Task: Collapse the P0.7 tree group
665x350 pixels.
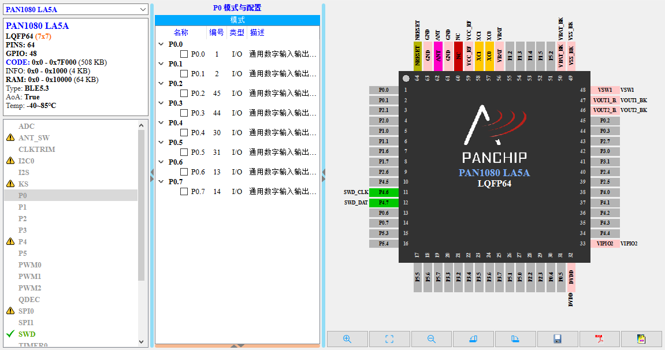Action: coord(161,181)
